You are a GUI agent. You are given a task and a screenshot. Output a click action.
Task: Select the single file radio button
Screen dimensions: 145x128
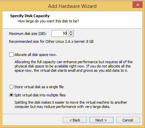(x=11, y=87)
